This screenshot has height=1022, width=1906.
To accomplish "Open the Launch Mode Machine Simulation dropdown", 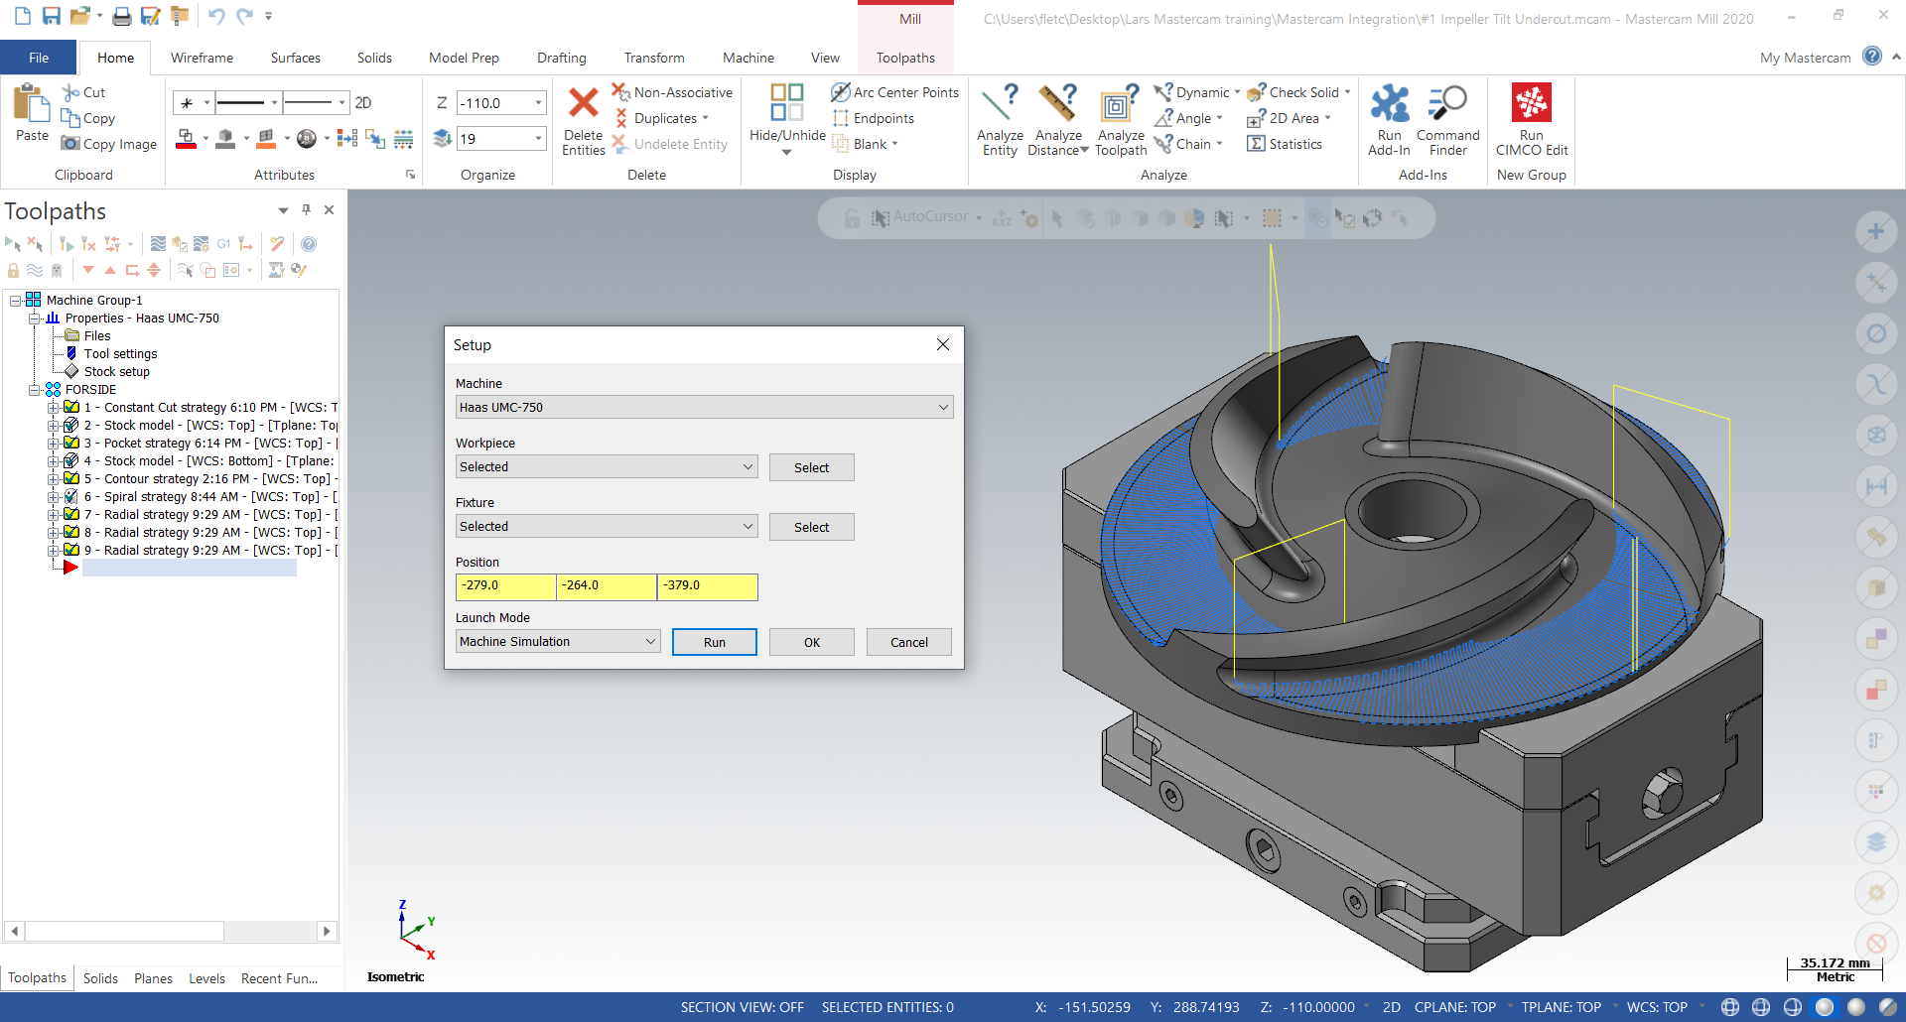I will pos(558,641).
